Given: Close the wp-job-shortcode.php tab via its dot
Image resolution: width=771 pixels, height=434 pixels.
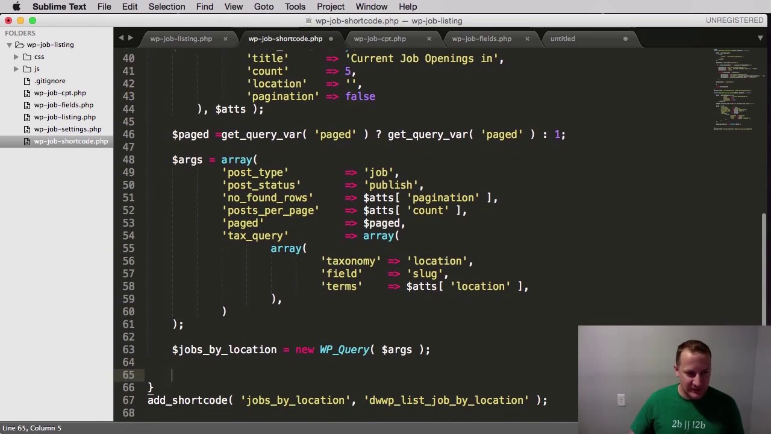Looking at the screenshot, I should tap(331, 39).
